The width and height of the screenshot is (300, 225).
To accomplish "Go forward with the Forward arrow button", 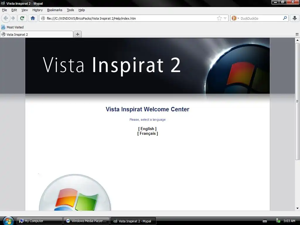I will tap(13, 18).
